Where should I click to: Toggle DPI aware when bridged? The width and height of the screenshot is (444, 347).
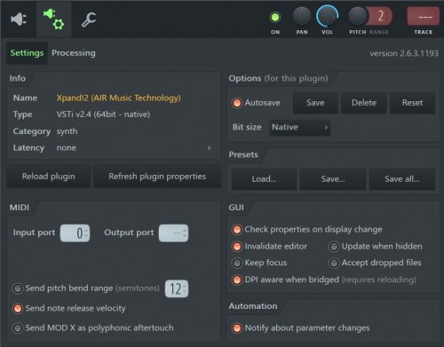point(237,280)
